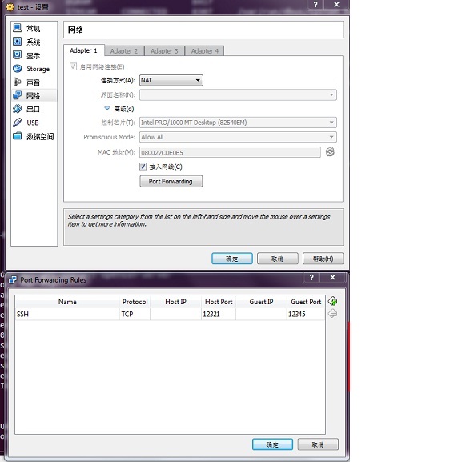Open the Intel PRO/1000 adapter type dropdown
This screenshot has height=462, width=450.
coord(238,123)
